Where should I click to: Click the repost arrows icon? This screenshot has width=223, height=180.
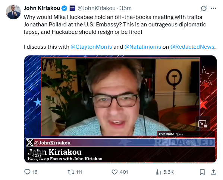(71, 172)
